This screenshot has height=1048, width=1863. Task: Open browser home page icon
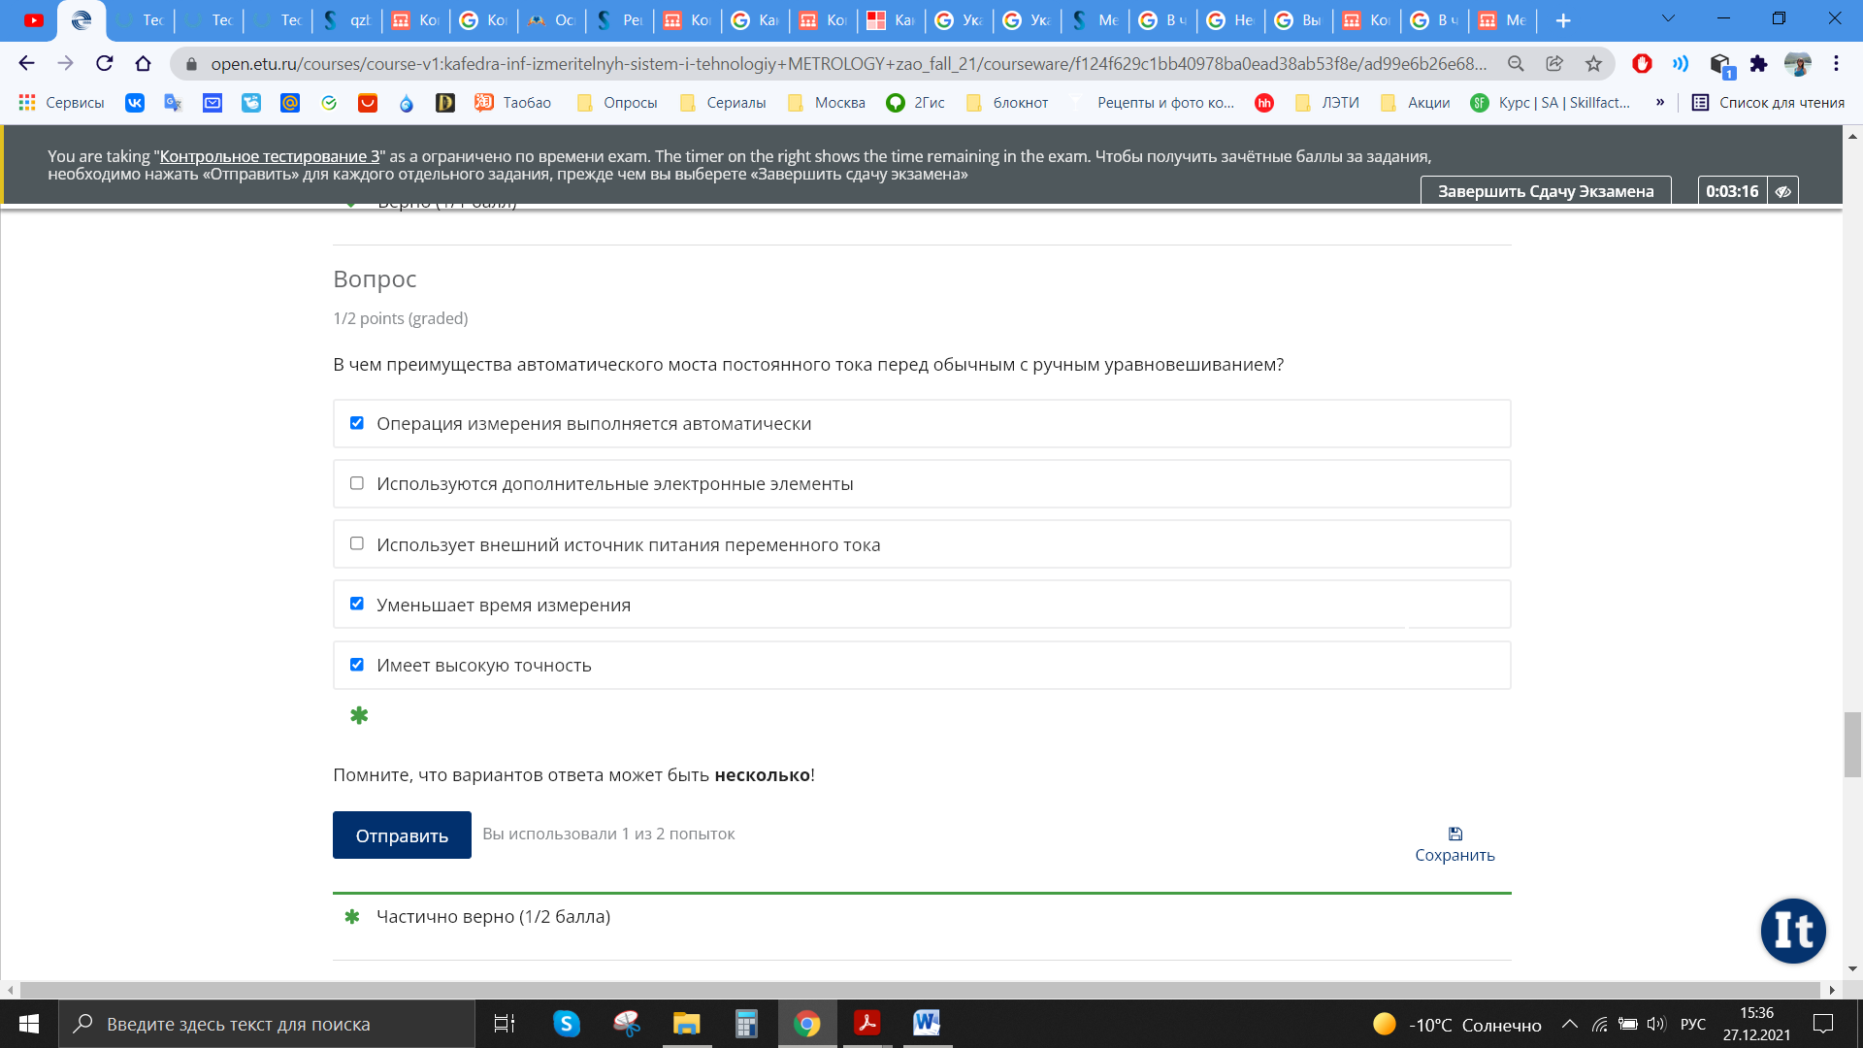click(143, 64)
